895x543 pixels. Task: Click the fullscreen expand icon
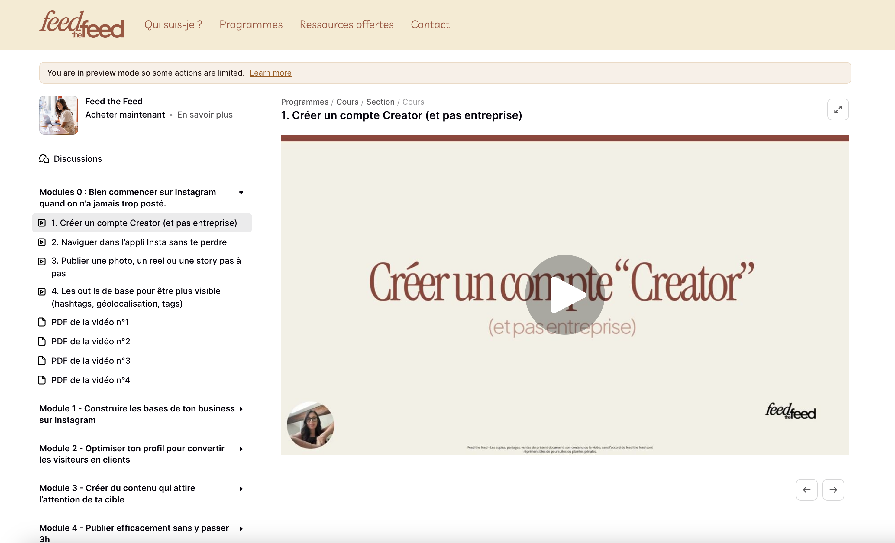(838, 109)
